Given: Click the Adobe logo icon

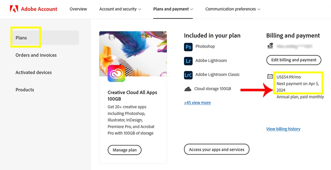Looking at the screenshot, I should tap(14, 9).
